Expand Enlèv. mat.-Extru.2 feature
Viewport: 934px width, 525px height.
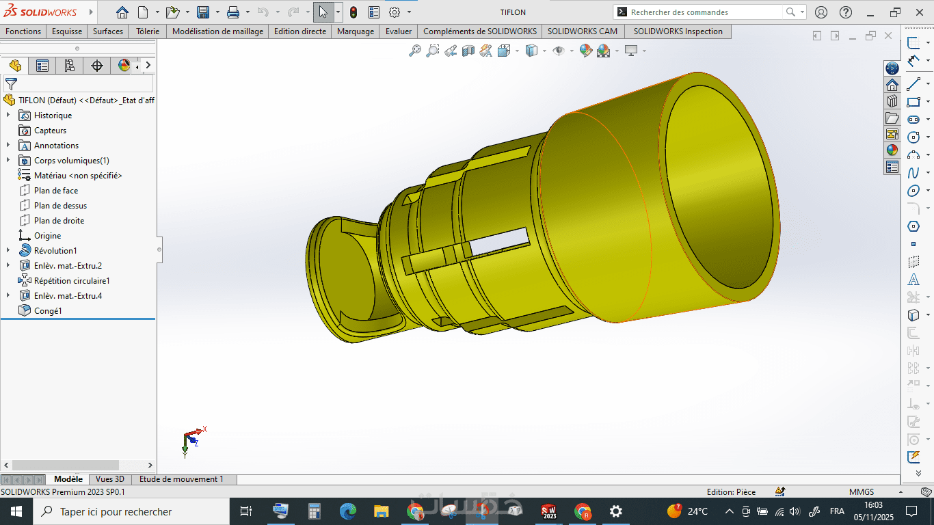[x=8, y=266]
